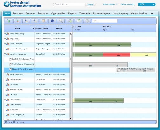
Task: Switch to the Timecards tab
Action: pyautogui.click(x=85, y=13)
